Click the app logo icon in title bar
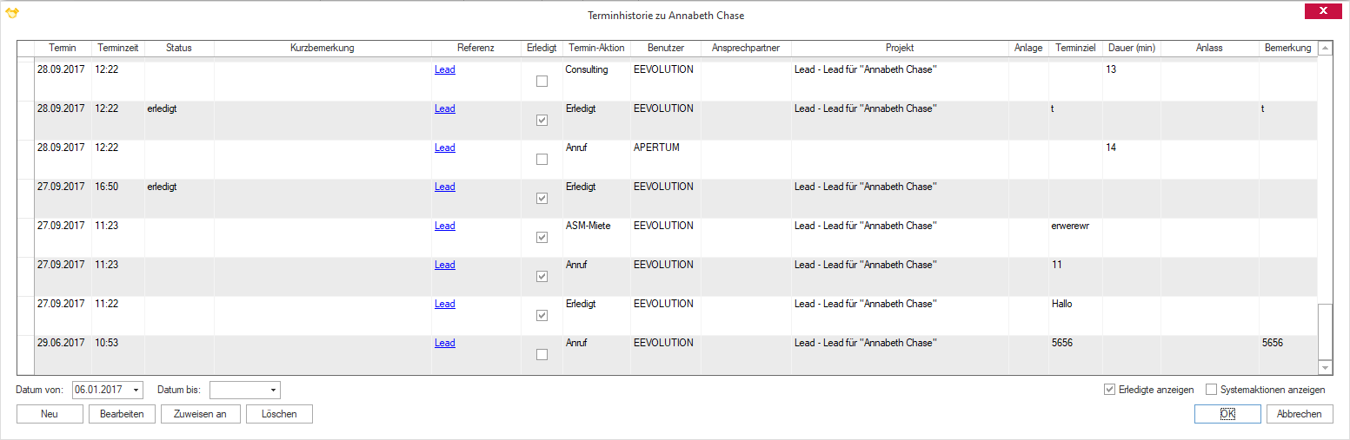1350x440 pixels. click(x=12, y=13)
